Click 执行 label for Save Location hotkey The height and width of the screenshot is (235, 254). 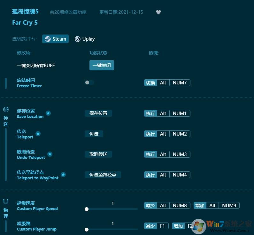point(150,113)
